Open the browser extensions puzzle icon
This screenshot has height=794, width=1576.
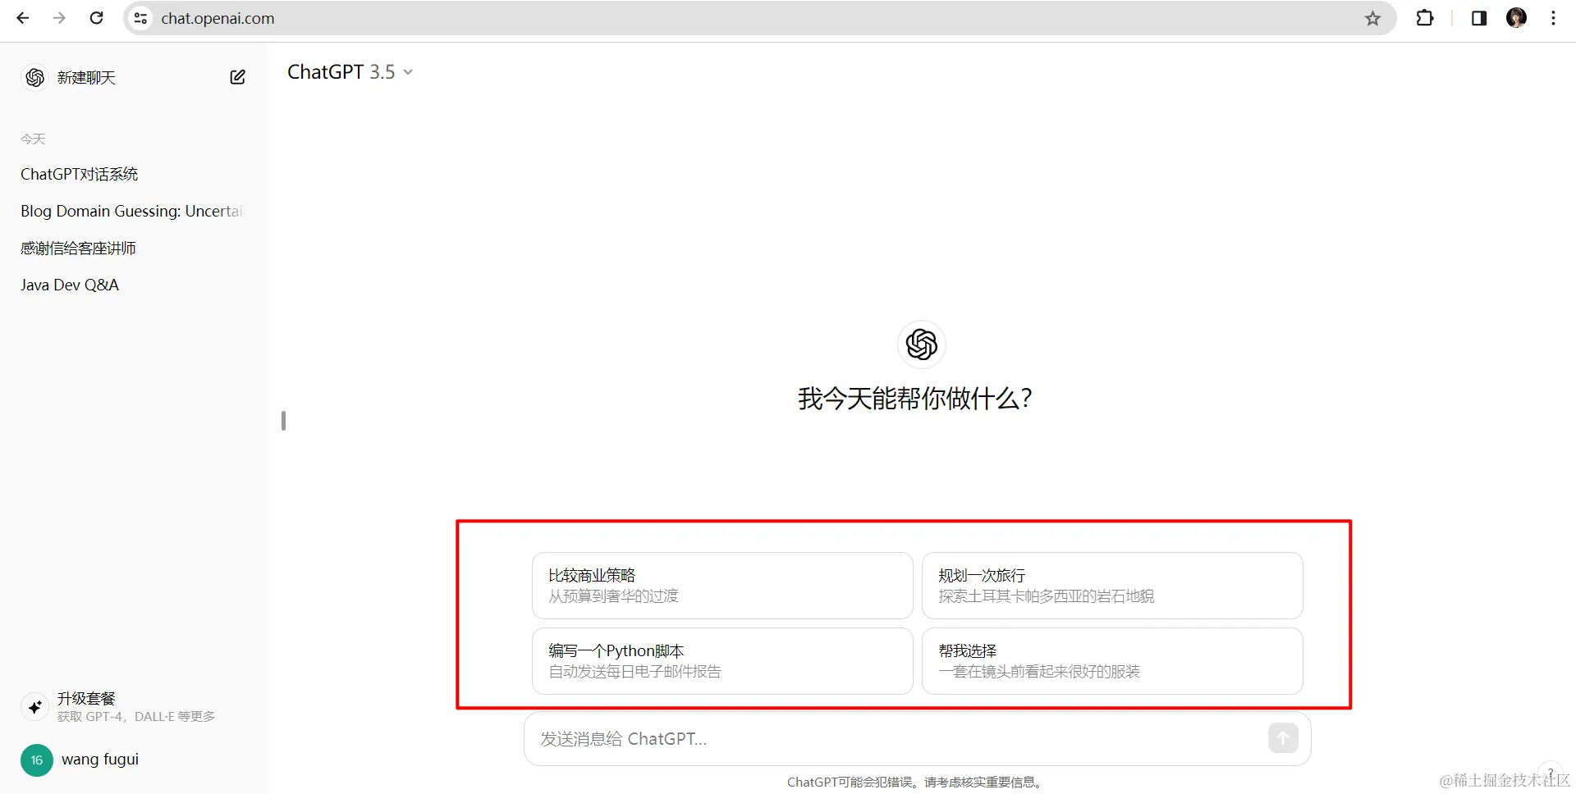[x=1425, y=18]
